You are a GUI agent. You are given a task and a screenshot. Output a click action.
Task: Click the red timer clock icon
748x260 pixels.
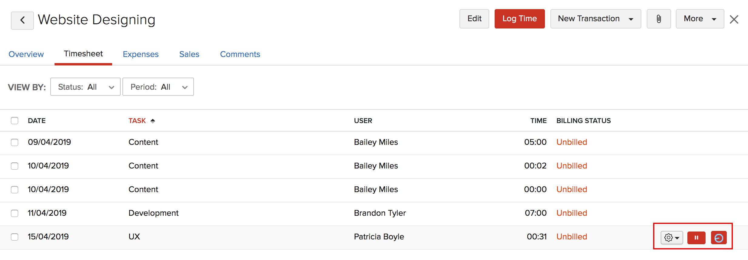point(719,238)
